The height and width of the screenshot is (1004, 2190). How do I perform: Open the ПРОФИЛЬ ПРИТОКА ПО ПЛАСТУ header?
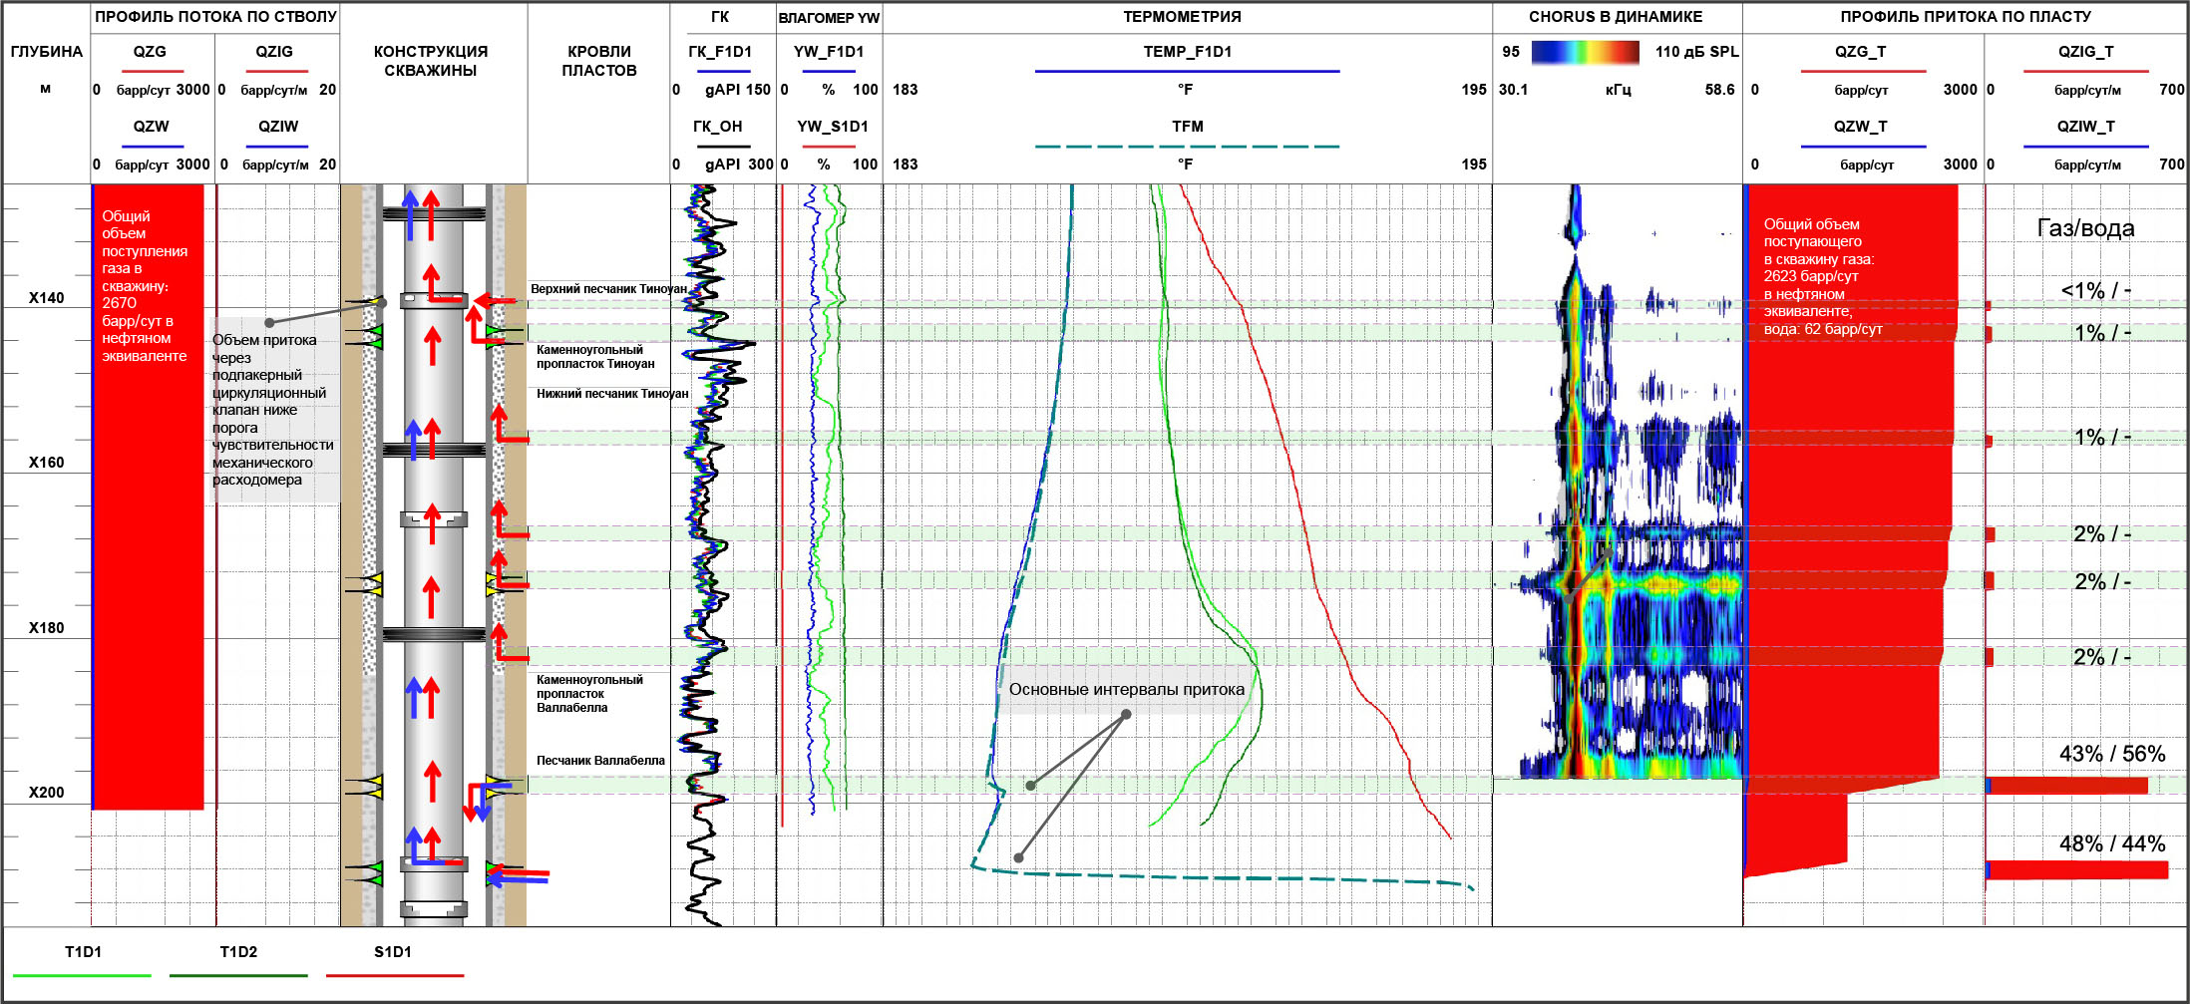click(1965, 17)
